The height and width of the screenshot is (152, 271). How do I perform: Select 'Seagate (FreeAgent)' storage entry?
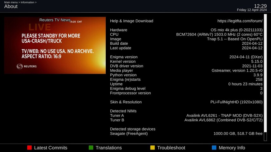click(x=129, y=133)
